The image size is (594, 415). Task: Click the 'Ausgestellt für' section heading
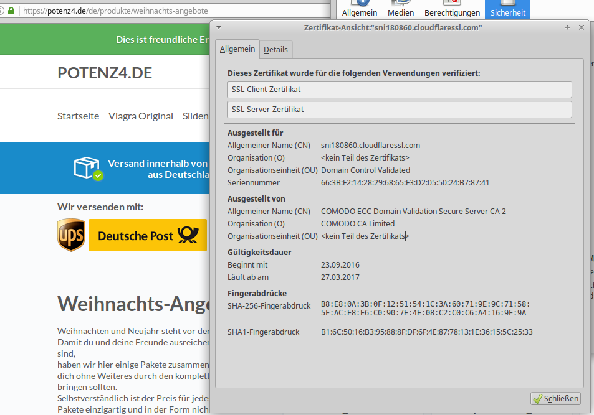tap(256, 133)
